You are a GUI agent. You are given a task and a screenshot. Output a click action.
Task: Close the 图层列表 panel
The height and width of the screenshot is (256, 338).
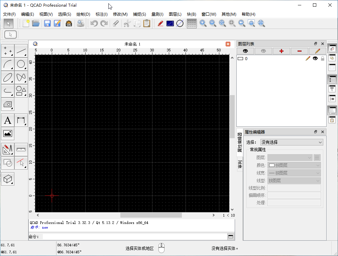323,44
